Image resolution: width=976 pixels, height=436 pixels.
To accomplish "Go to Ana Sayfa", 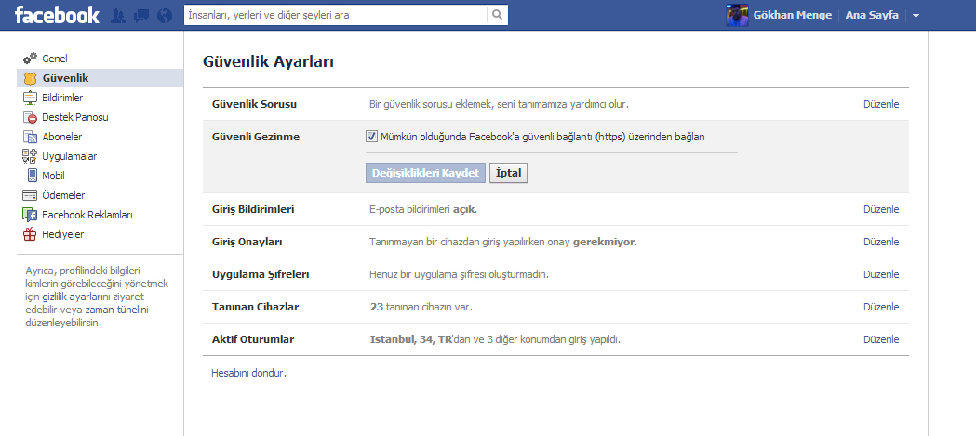I will 872,15.
